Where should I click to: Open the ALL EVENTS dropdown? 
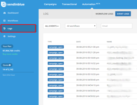coord(52,26)
